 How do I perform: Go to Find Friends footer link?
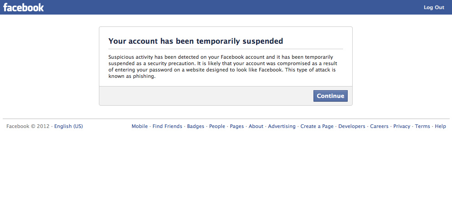[x=167, y=127]
